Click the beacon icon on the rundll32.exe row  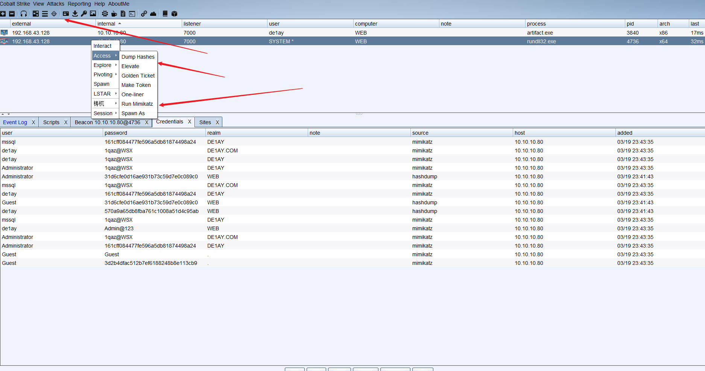pyautogui.click(x=4, y=41)
